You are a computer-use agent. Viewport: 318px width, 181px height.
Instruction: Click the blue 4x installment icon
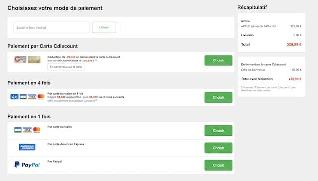[14, 97]
